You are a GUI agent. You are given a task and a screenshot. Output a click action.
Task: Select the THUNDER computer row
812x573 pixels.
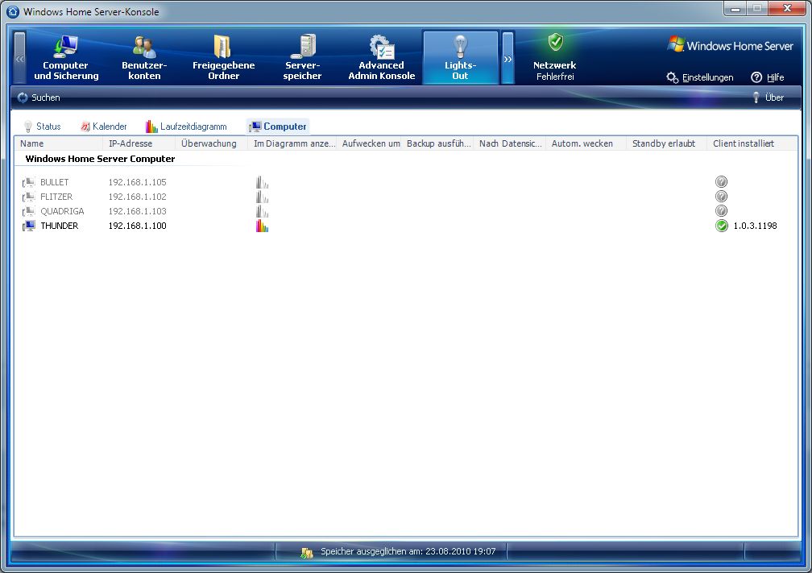pos(406,226)
